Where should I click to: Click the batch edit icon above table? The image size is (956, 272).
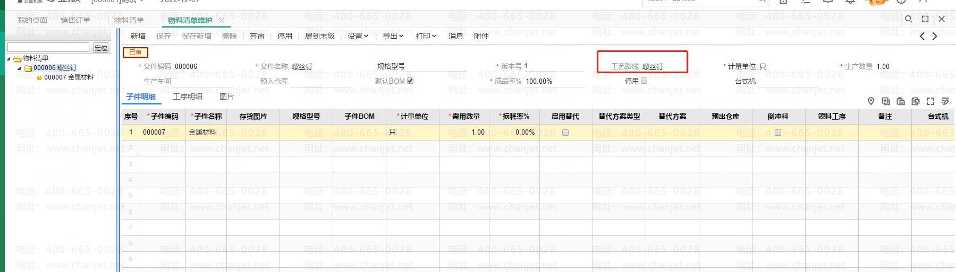(945, 101)
